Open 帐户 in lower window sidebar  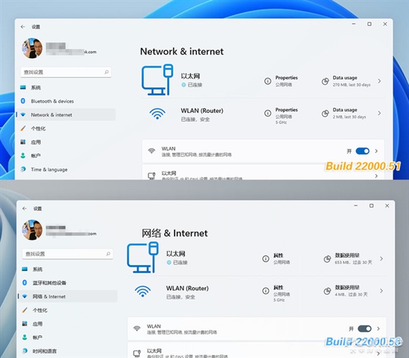tap(67, 338)
